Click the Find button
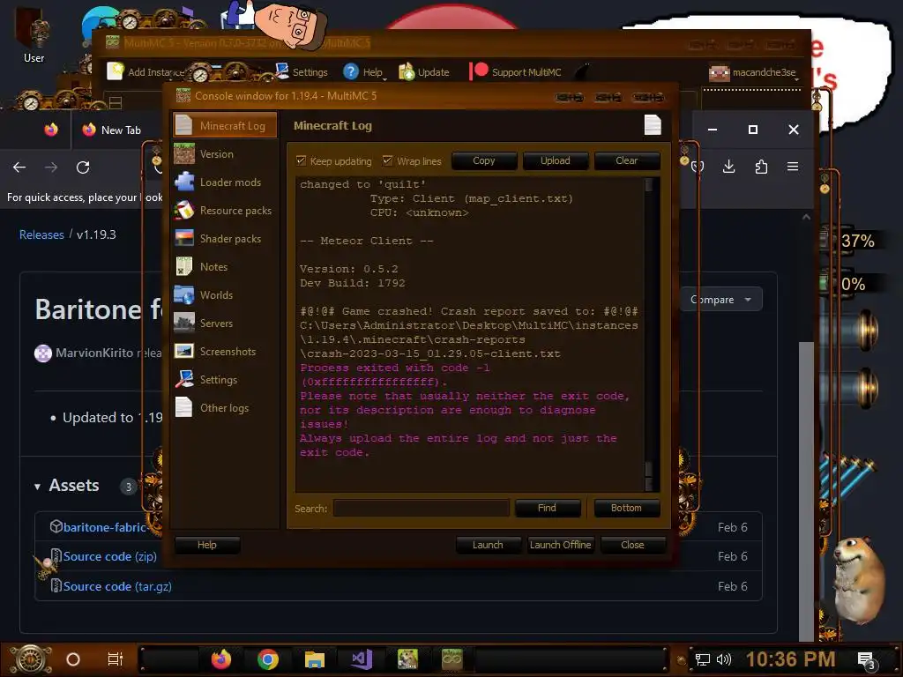The width and height of the screenshot is (903, 677). pyautogui.click(x=547, y=508)
